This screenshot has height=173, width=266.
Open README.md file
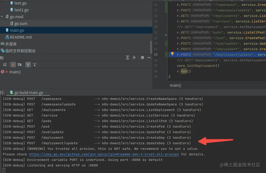click(x=21, y=37)
